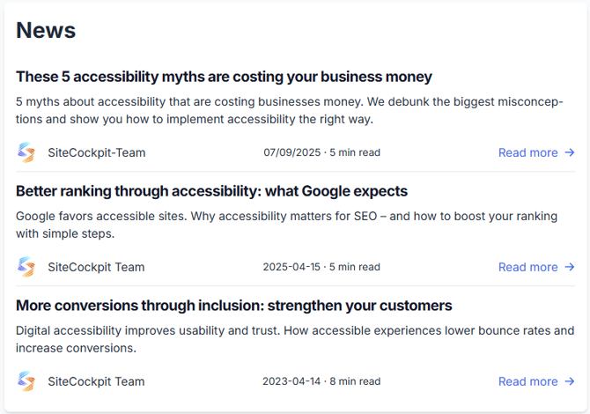Click the 07/09/2025 date text
Viewport: 590px width, 414px height.
(x=293, y=152)
